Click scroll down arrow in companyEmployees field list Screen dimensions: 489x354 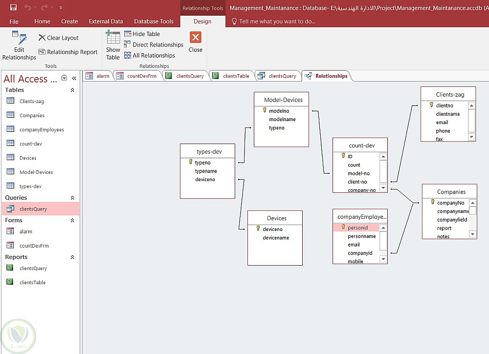coord(383,259)
